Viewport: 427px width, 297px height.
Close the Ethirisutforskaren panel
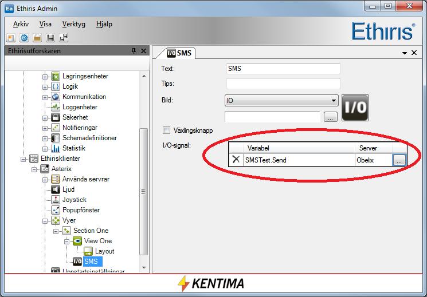143,51
